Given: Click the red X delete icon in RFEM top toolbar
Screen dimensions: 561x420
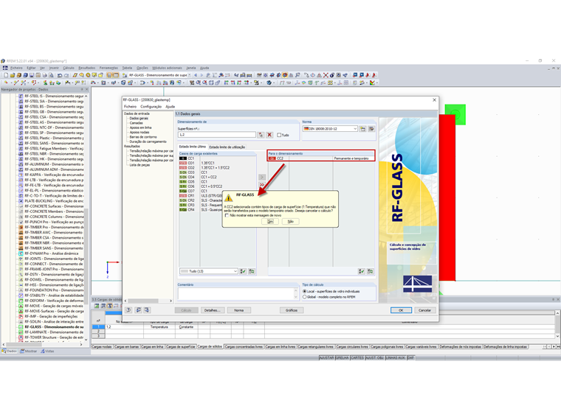Looking at the screenshot, I should [326, 75].
